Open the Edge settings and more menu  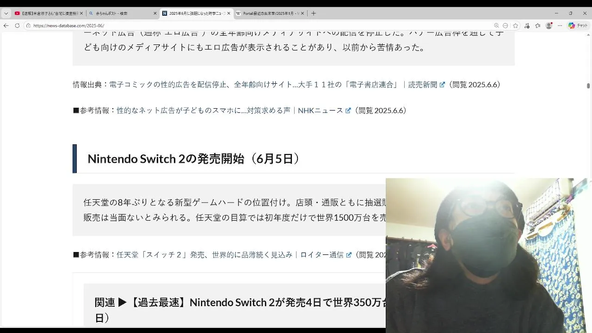click(560, 25)
